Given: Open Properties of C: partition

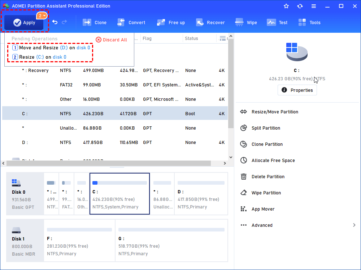Looking at the screenshot, I should click(x=297, y=90).
